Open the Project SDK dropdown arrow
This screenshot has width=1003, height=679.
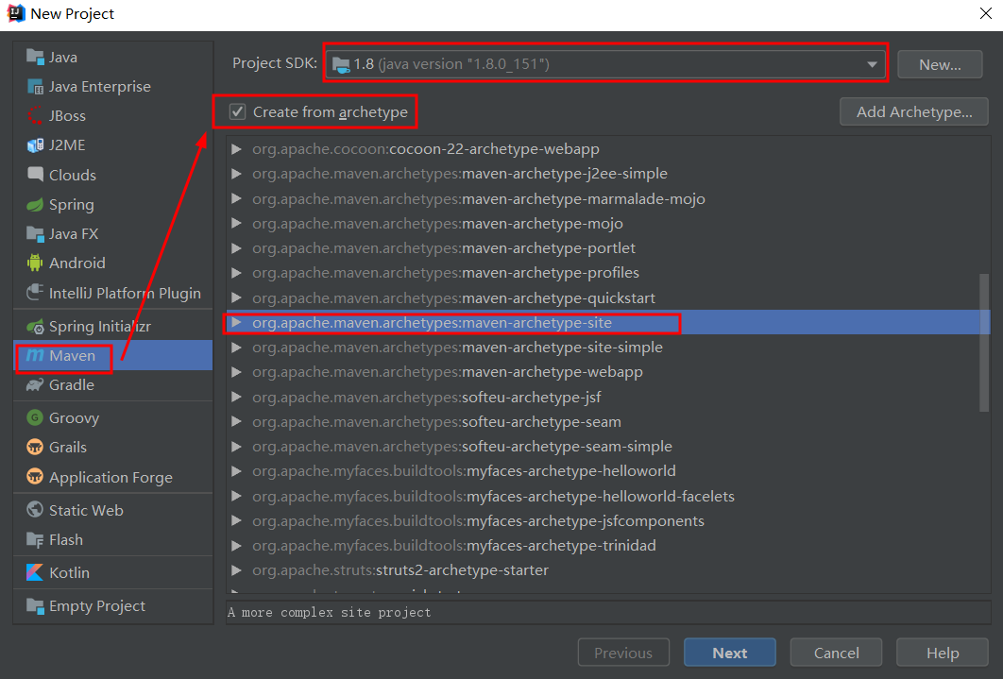coord(872,64)
